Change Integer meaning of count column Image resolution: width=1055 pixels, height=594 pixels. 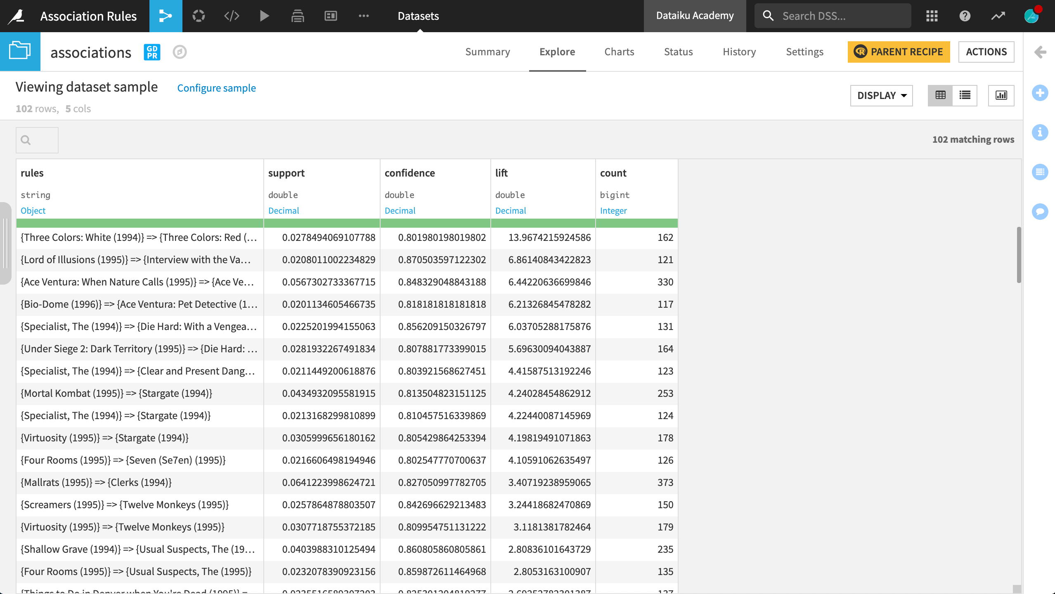(613, 210)
